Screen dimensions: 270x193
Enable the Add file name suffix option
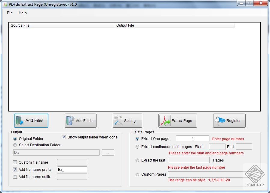(15, 177)
